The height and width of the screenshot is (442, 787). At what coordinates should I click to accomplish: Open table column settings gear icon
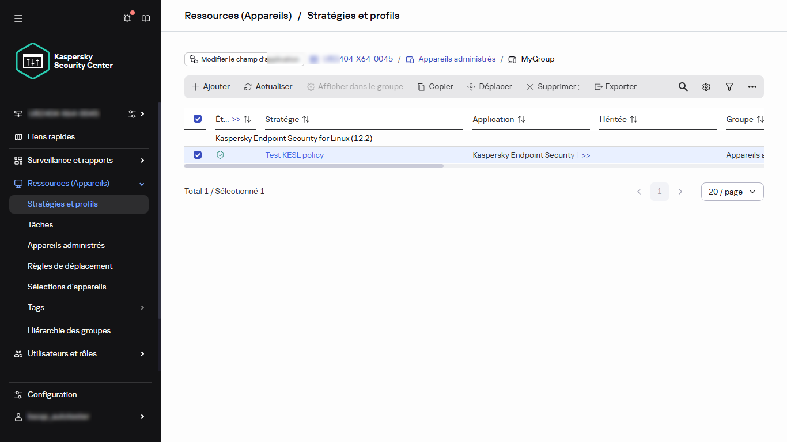point(706,87)
